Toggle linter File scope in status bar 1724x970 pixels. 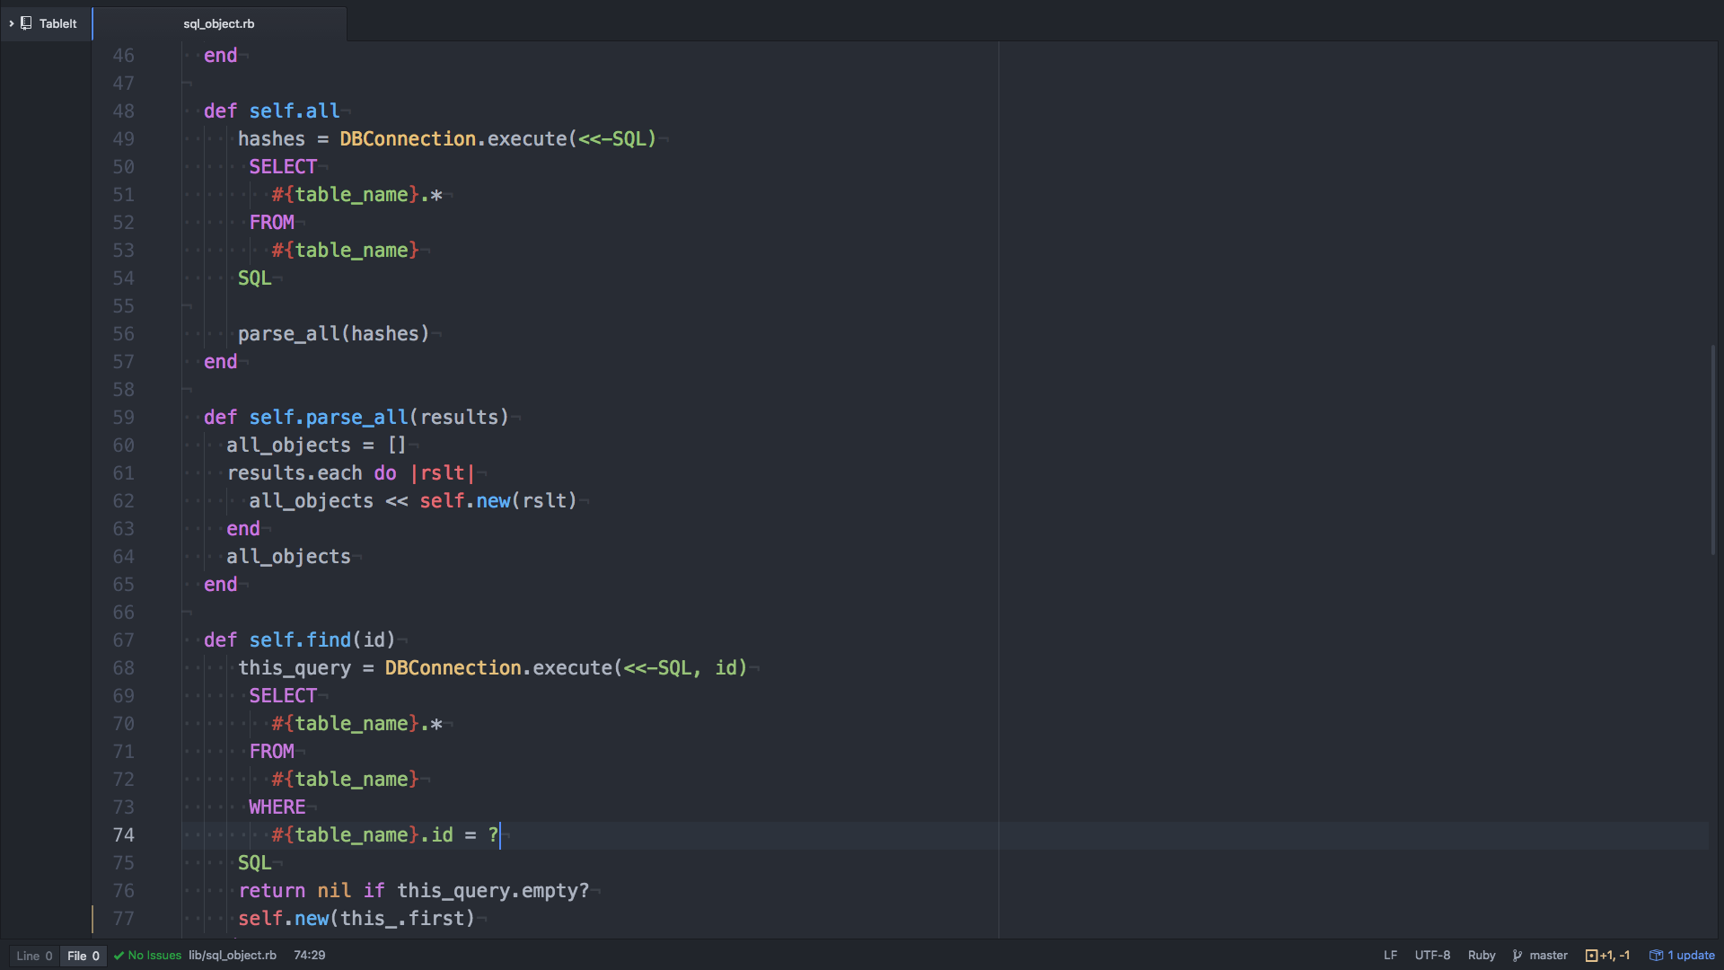point(84,956)
